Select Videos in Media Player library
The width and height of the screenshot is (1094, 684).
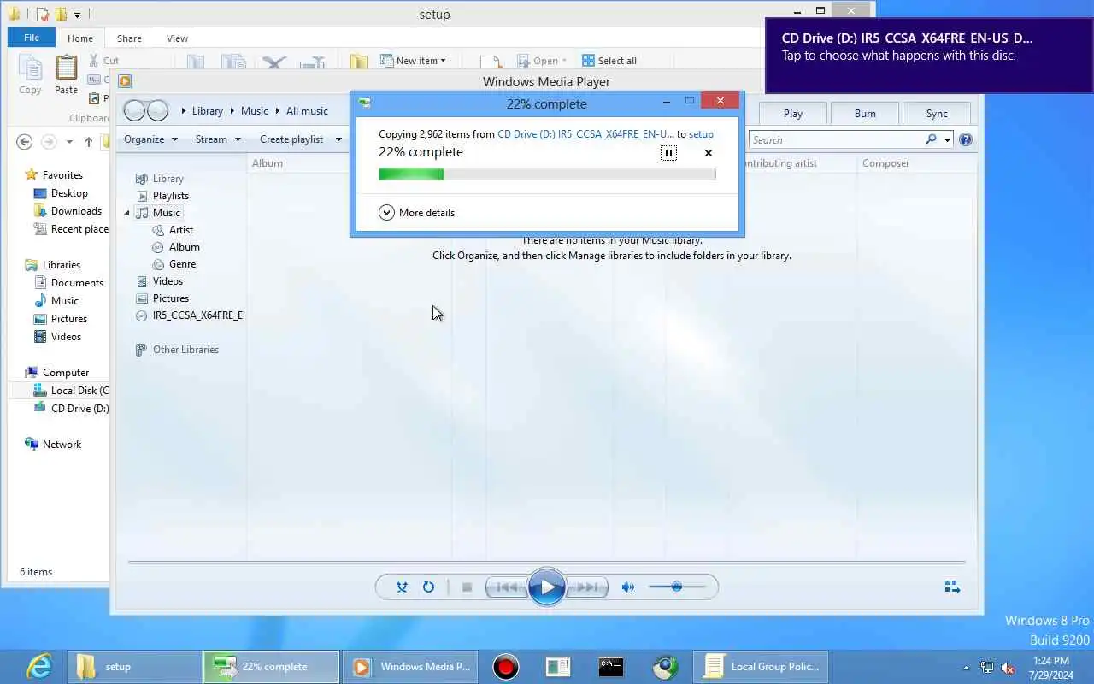(x=168, y=281)
